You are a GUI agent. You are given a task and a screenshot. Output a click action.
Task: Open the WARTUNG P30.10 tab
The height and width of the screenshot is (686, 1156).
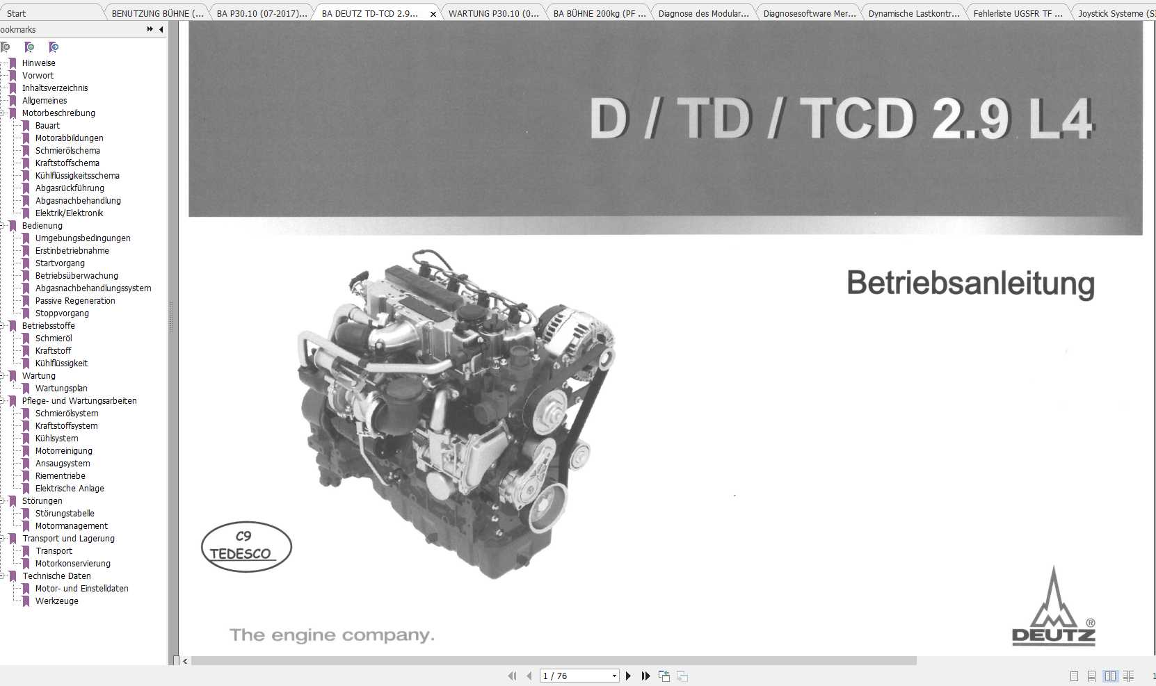click(x=493, y=13)
